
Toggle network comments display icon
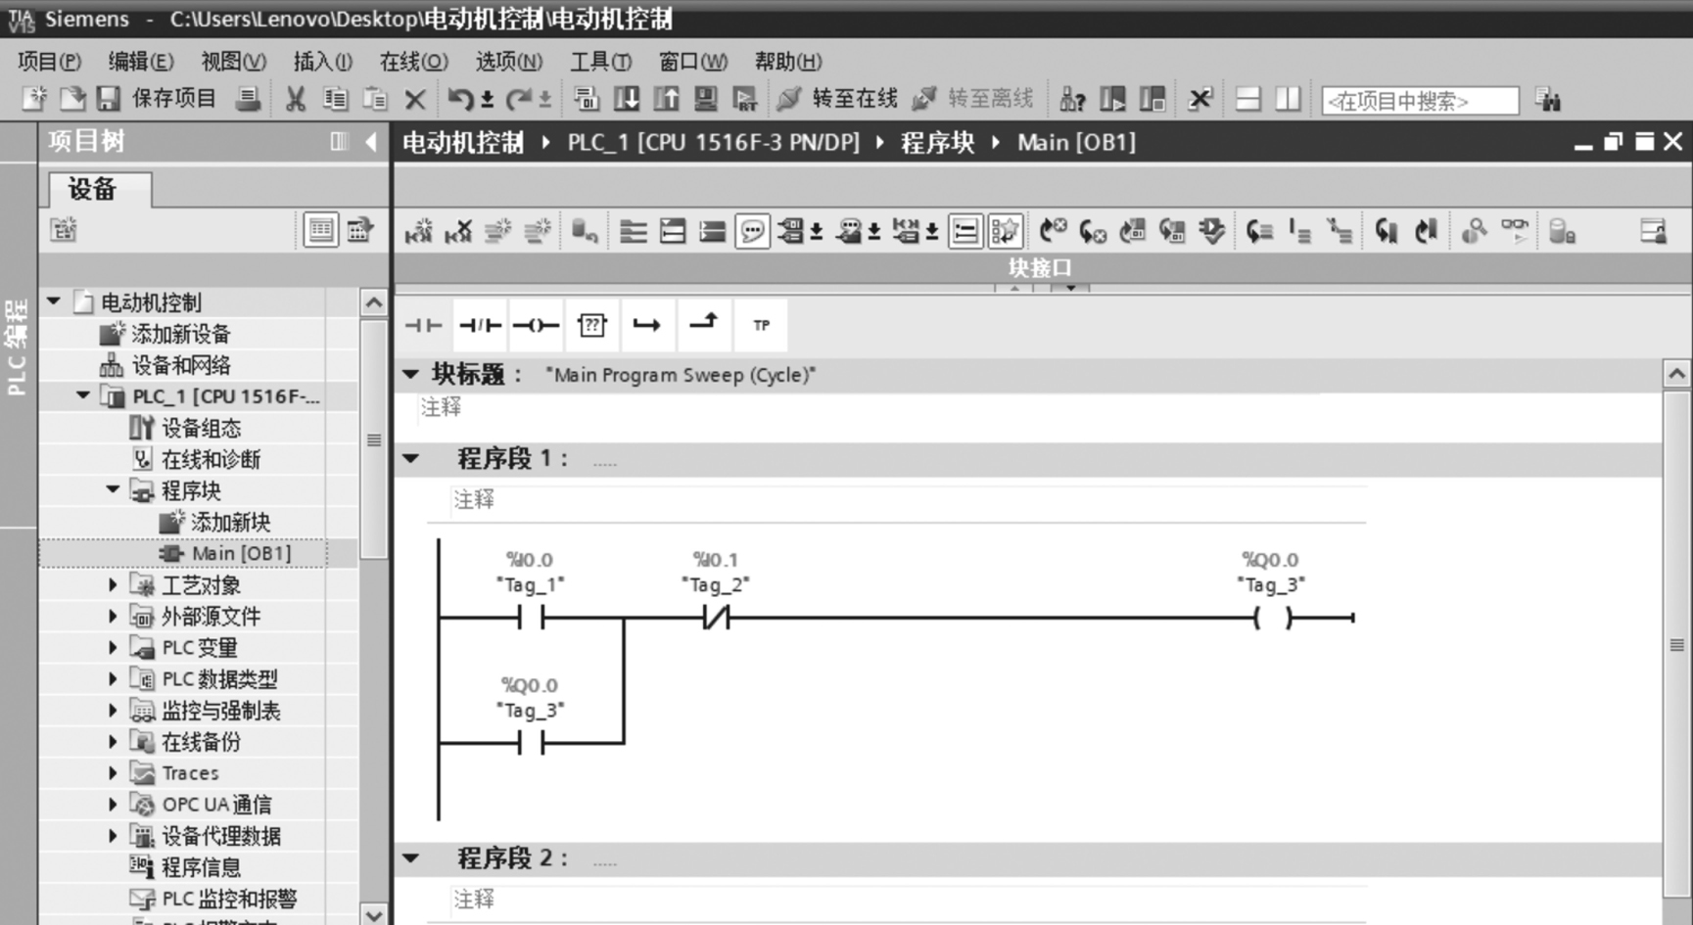[752, 232]
